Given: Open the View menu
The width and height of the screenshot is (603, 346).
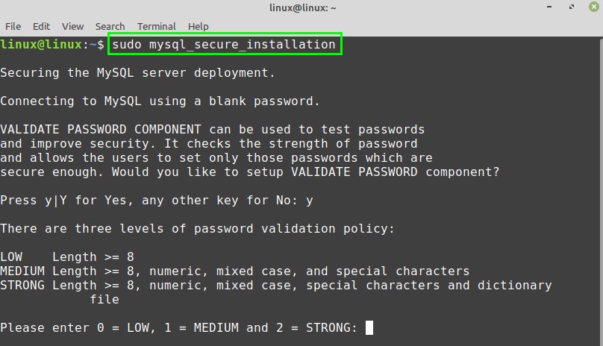Looking at the screenshot, I should pyautogui.click(x=73, y=26).
